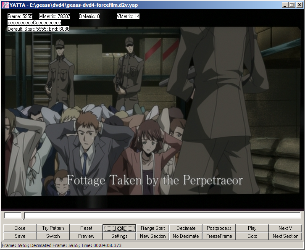This screenshot has height=250, width=305.
Task: Click the frame seek slider thumb
Action: [x=23, y=216]
